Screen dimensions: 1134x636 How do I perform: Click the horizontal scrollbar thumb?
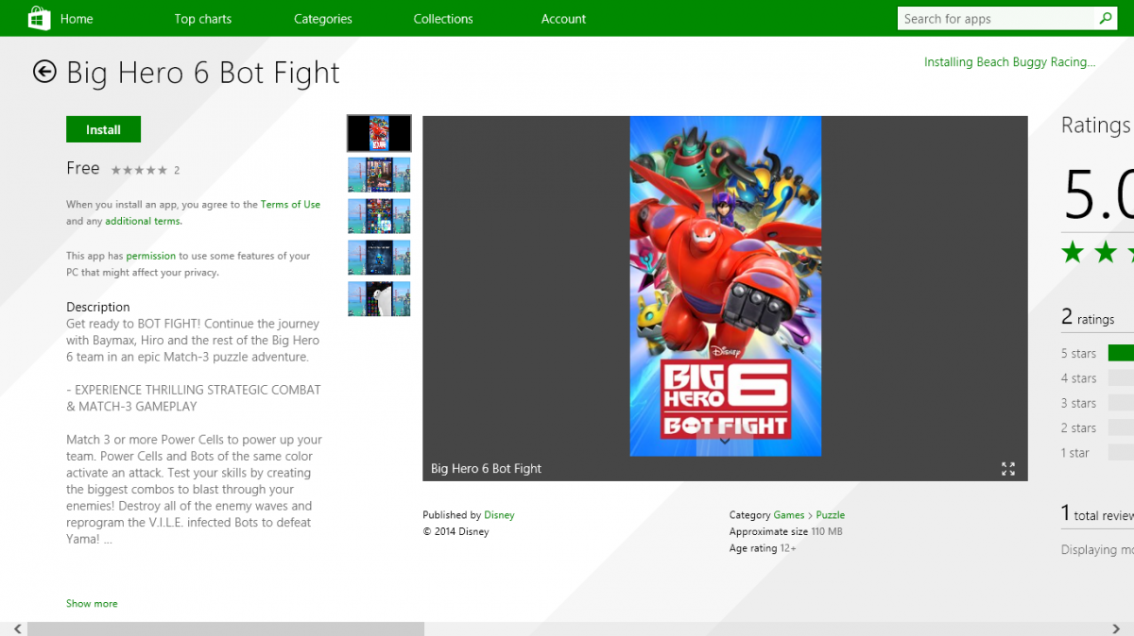[226, 628]
